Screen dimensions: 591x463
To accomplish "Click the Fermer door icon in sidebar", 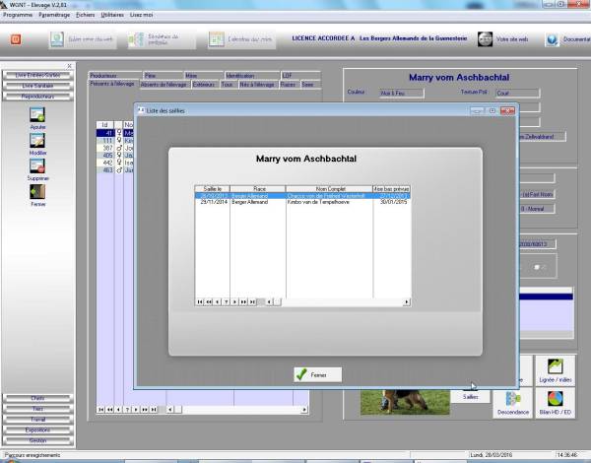I will [x=37, y=191].
